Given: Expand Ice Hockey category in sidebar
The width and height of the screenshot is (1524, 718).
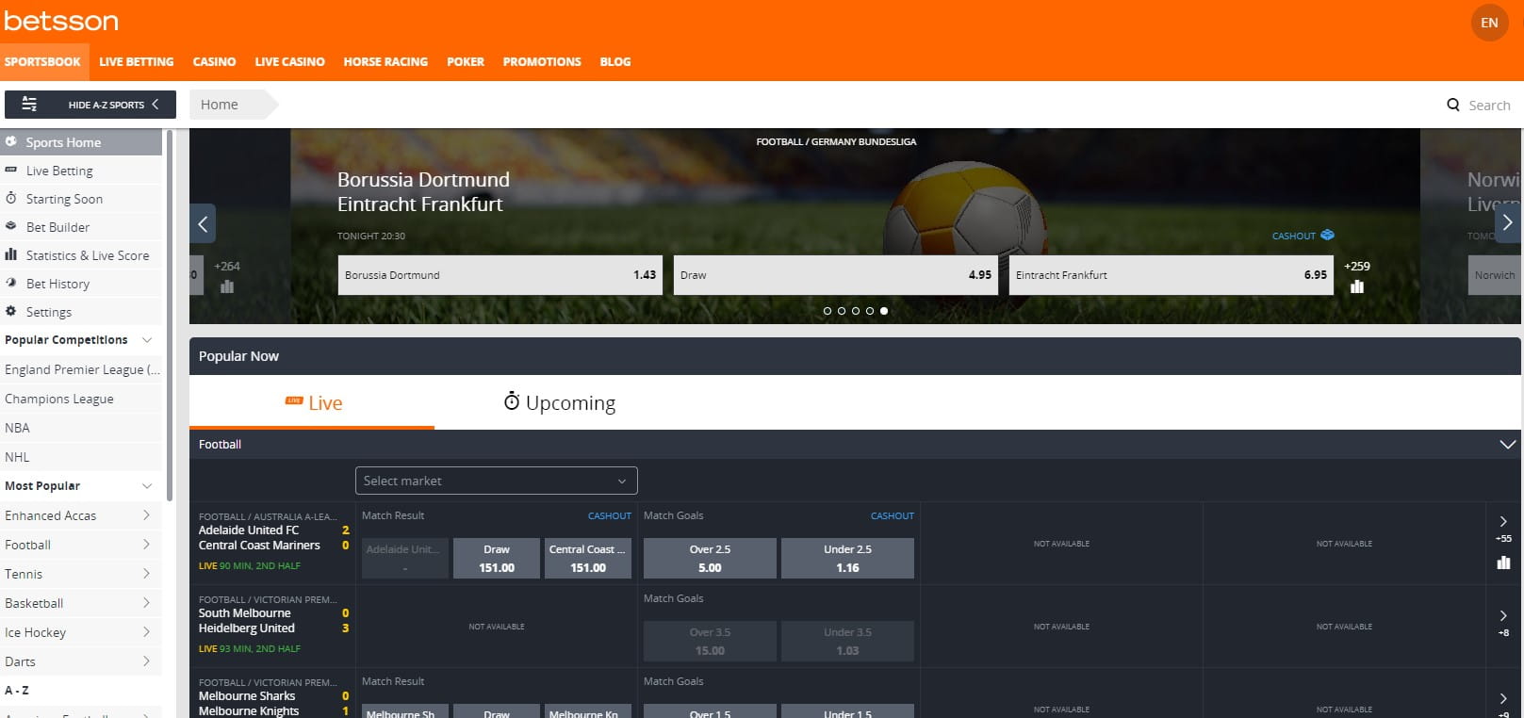Looking at the screenshot, I should [146, 632].
